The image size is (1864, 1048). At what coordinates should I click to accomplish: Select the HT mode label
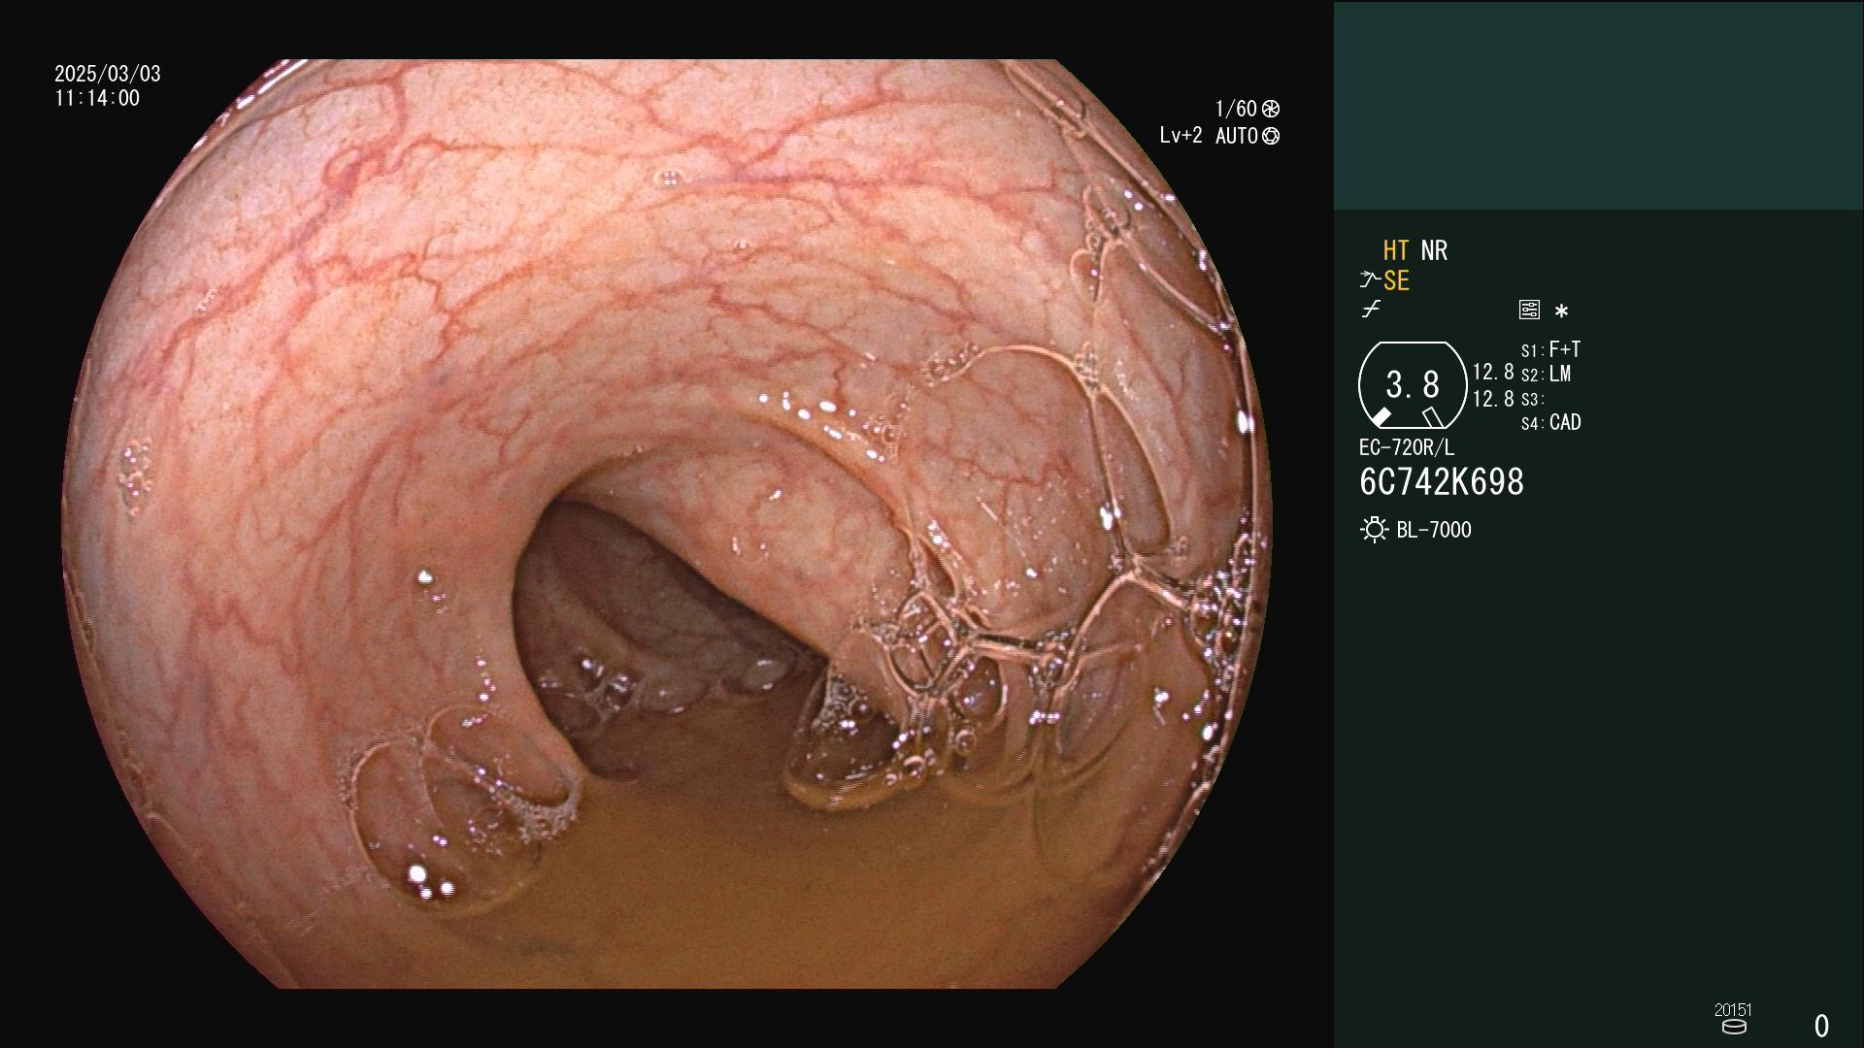point(1396,250)
